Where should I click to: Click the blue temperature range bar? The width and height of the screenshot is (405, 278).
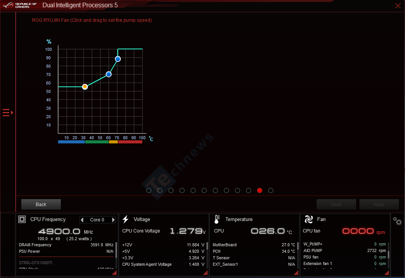(72, 142)
